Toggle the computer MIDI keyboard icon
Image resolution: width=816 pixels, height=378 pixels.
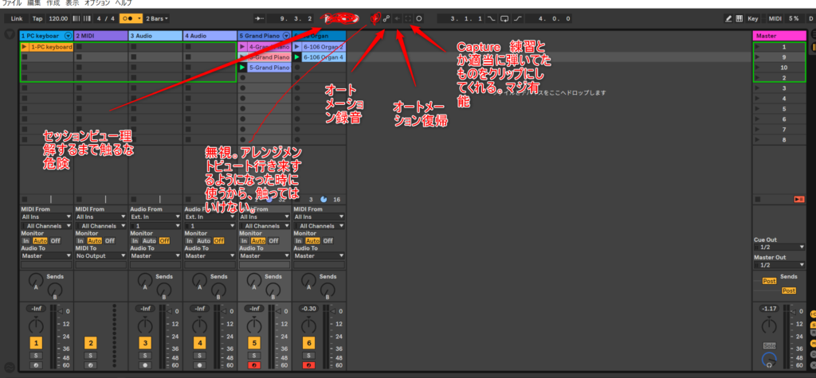pyautogui.click(x=739, y=18)
